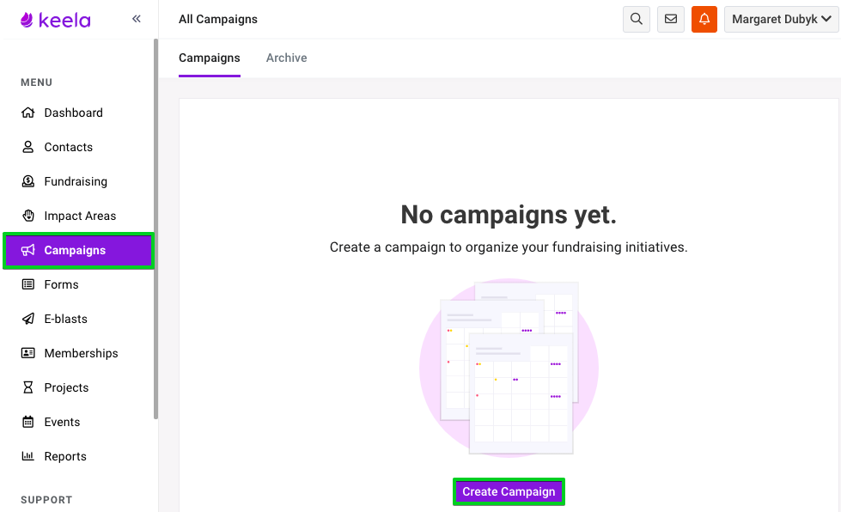Select the Campaigns tab
This screenshot has width=841, height=512.
(x=210, y=58)
